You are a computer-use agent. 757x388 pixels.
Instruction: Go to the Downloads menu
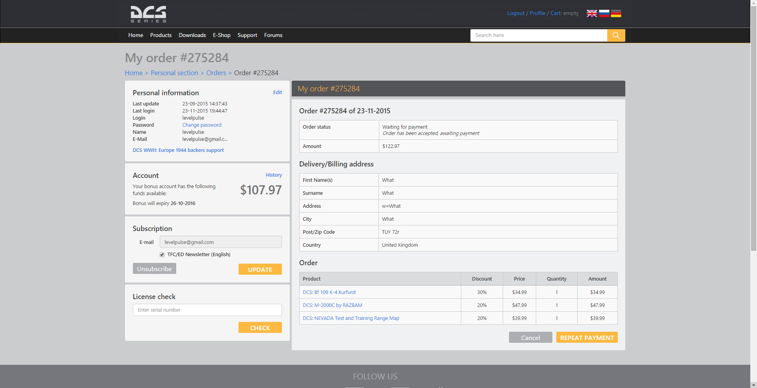point(192,35)
